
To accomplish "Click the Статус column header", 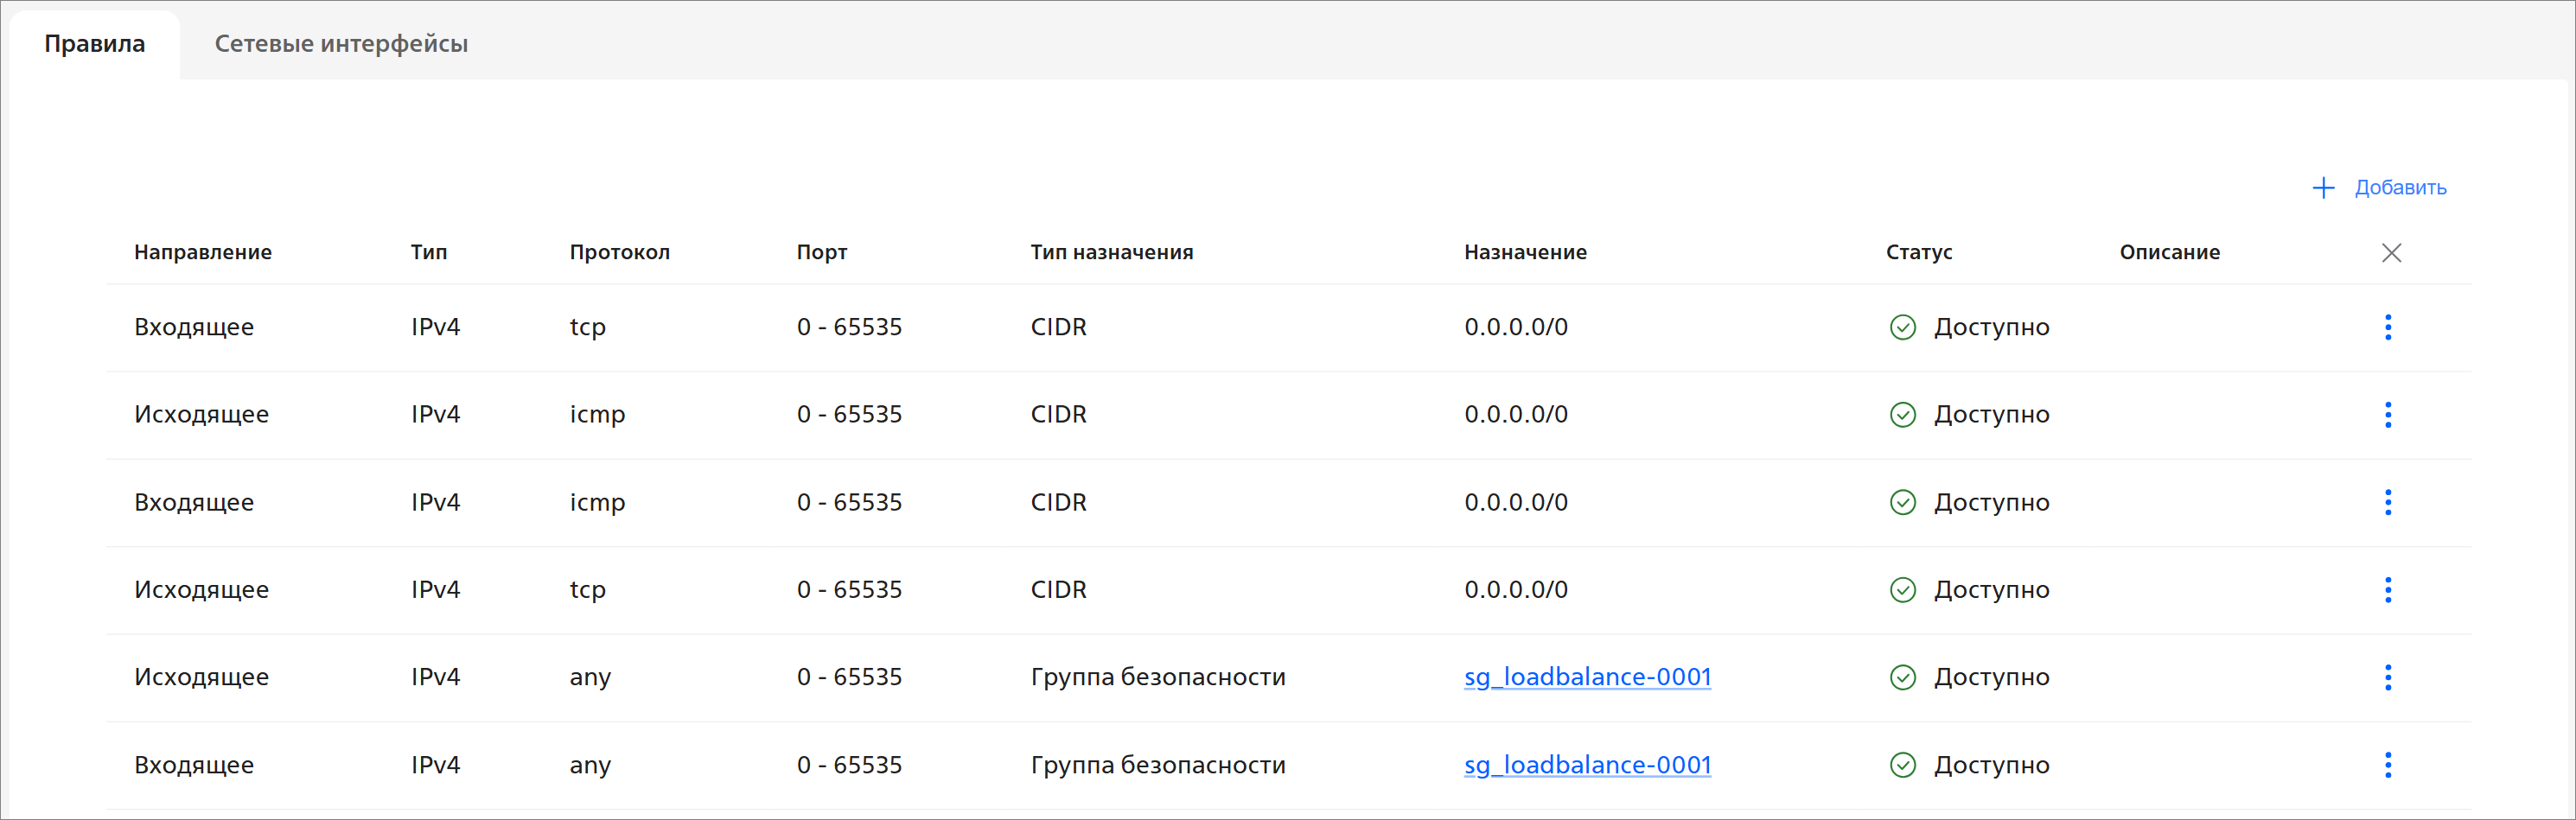I will pos(1918,252).
